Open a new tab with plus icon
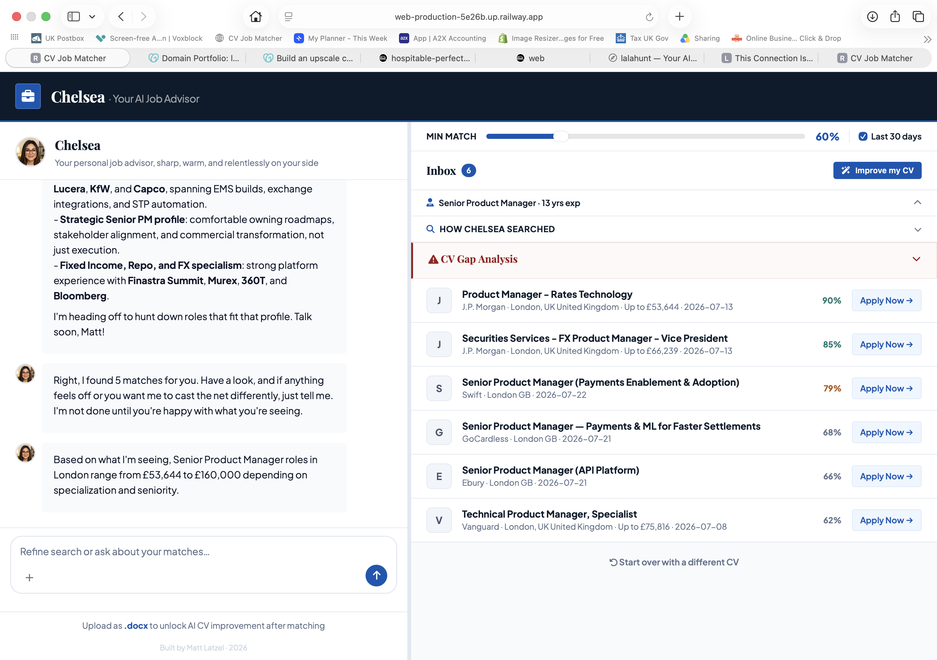937x660 pixels. pyautogui.click(x=679, y=17)
